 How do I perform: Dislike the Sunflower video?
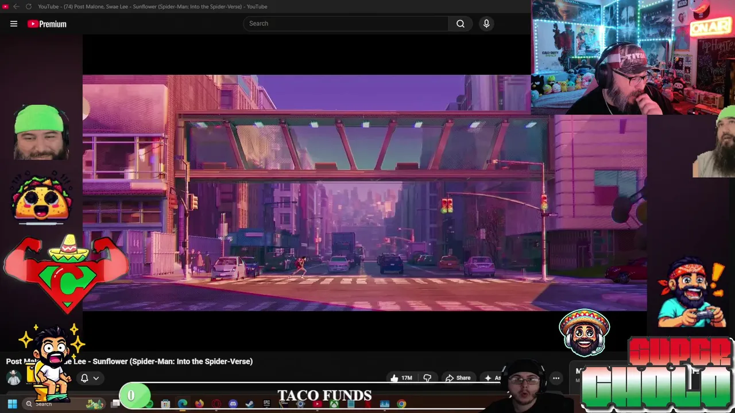pos(427,378)
